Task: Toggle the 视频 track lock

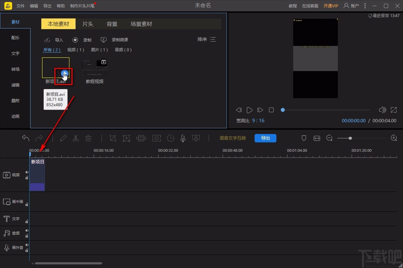Action: 27,178
